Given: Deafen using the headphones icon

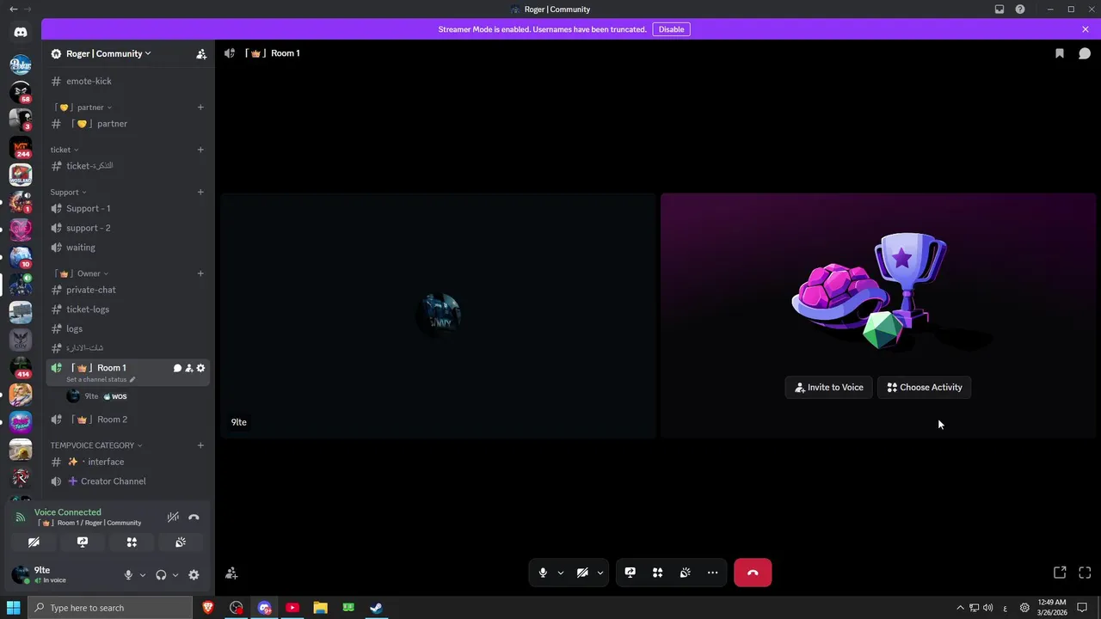Looking at the screenshot, I should [x=161, y=575].
